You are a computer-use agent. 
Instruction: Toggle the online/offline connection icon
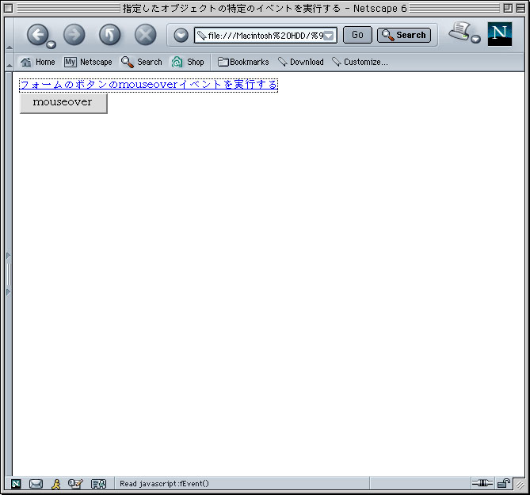(482, 483)
